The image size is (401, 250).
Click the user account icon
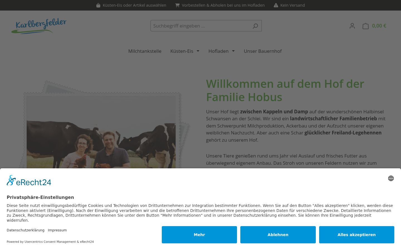pyautogui.click(x=352, y=26)
